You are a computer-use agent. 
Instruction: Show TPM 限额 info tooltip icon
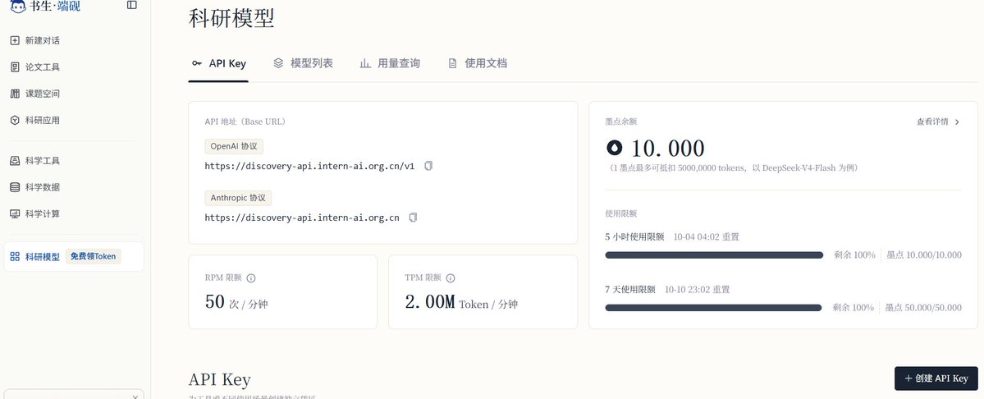[450, 278]
